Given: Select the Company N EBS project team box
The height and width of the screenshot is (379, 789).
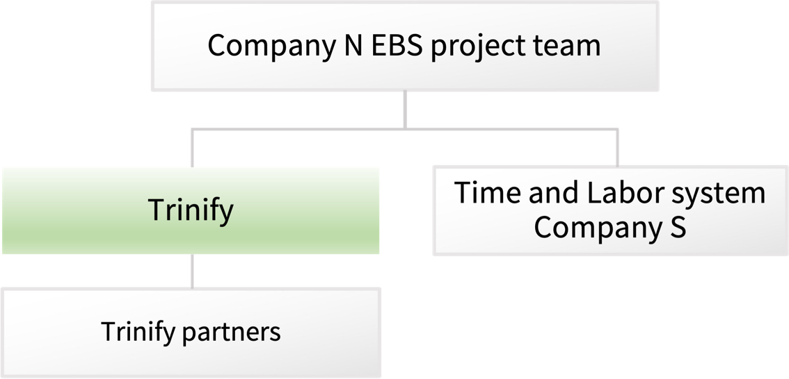Looking at the screenshot, I should point(405,46).
